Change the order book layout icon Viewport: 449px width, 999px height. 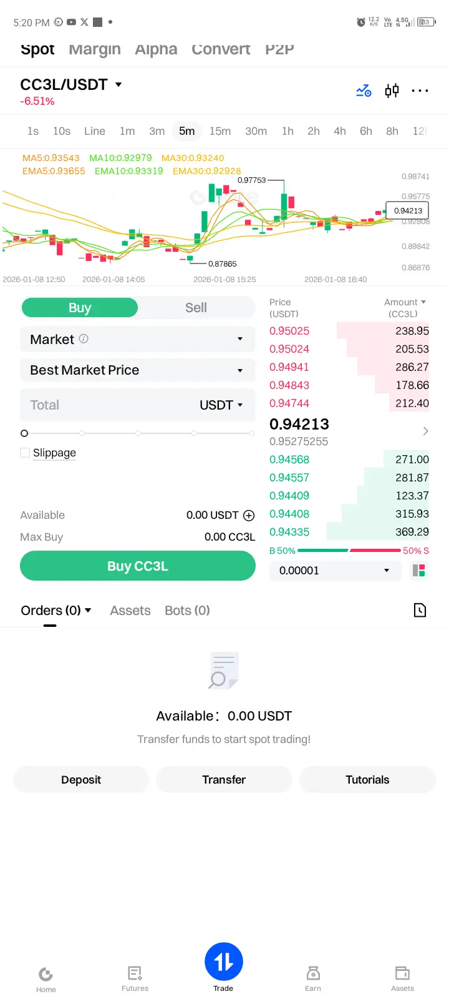pyautogui.click(x=418, y=570)
